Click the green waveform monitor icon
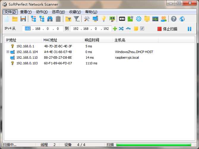This screenshot has width=199, height=149. pyautogui.click(x=155, y=19)
